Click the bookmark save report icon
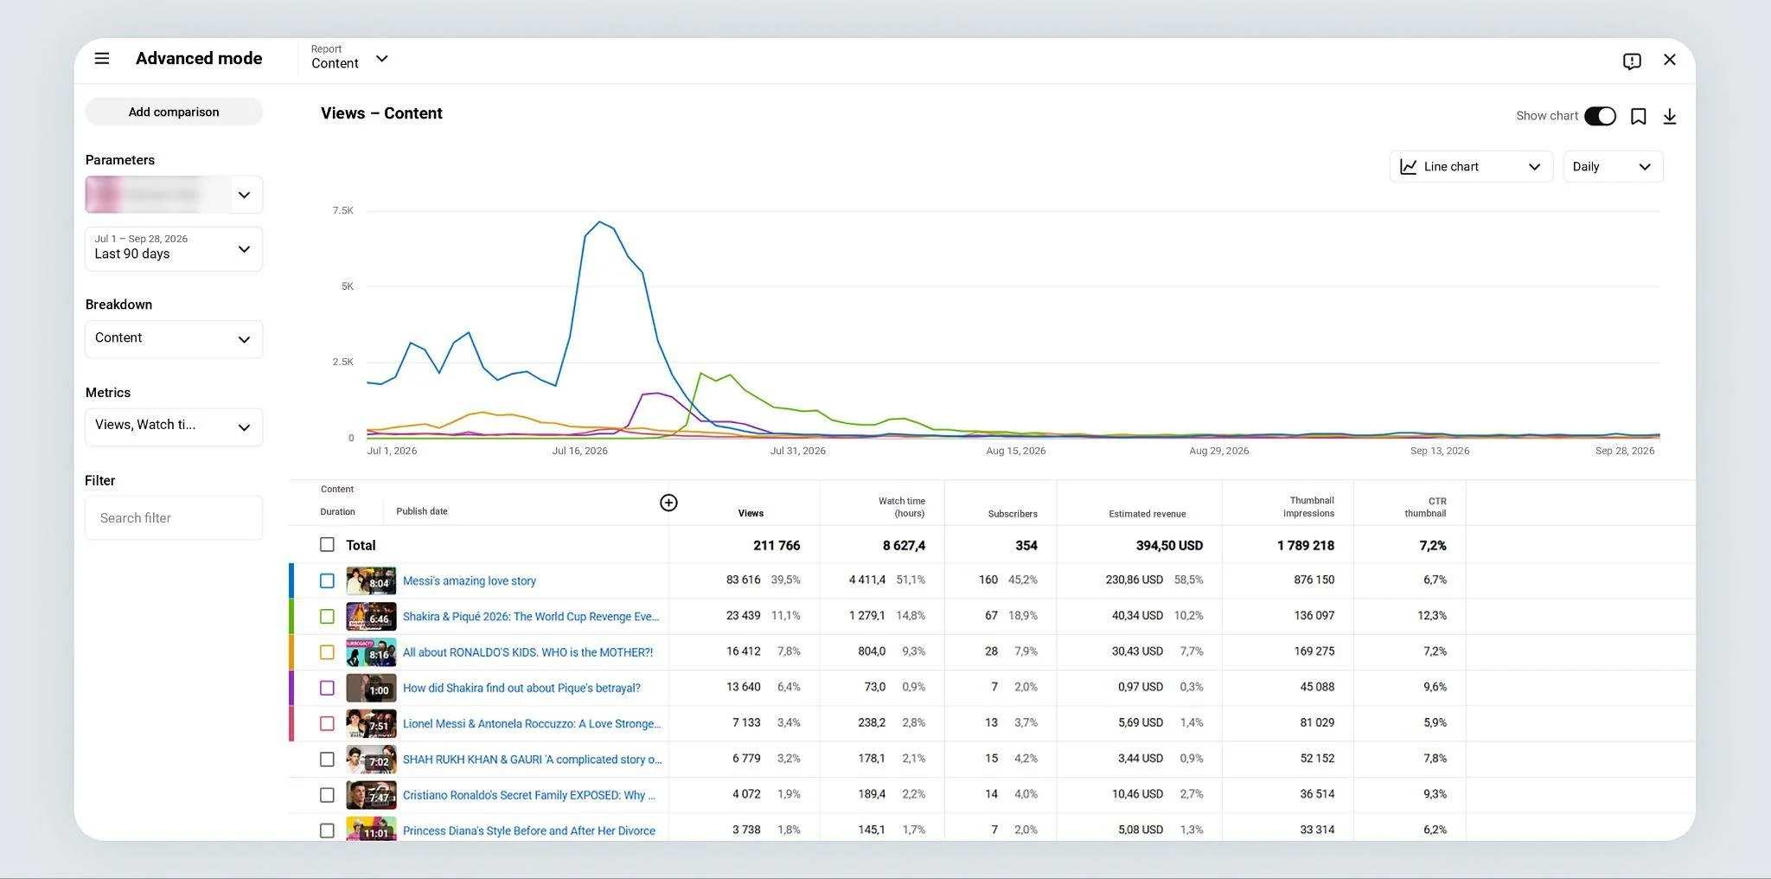This screenshot has height=879, width=1771. tap(1638, 116)
